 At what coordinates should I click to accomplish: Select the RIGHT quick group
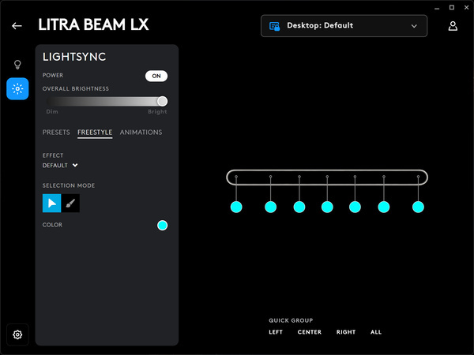346,332
